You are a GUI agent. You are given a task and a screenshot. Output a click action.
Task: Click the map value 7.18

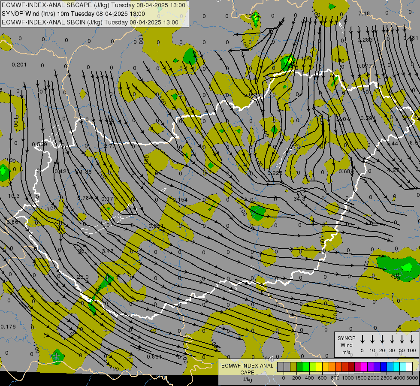click(x=364, y=13)
